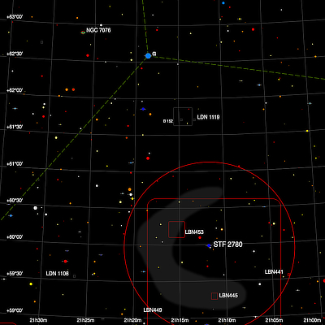Click the LDN 1119 label

point(208,117)
